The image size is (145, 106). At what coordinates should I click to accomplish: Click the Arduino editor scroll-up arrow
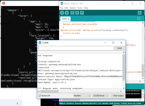[143, 23]
